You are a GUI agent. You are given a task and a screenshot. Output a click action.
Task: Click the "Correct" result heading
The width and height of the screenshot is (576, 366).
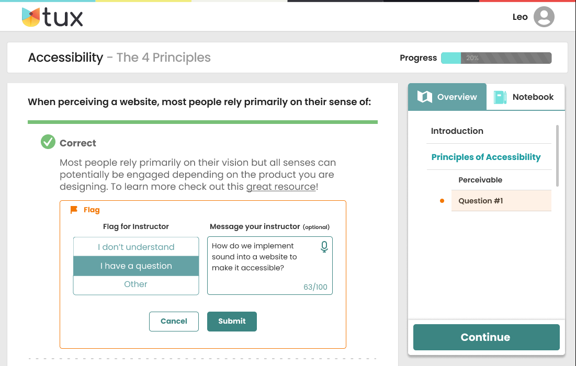pos(78,143)
